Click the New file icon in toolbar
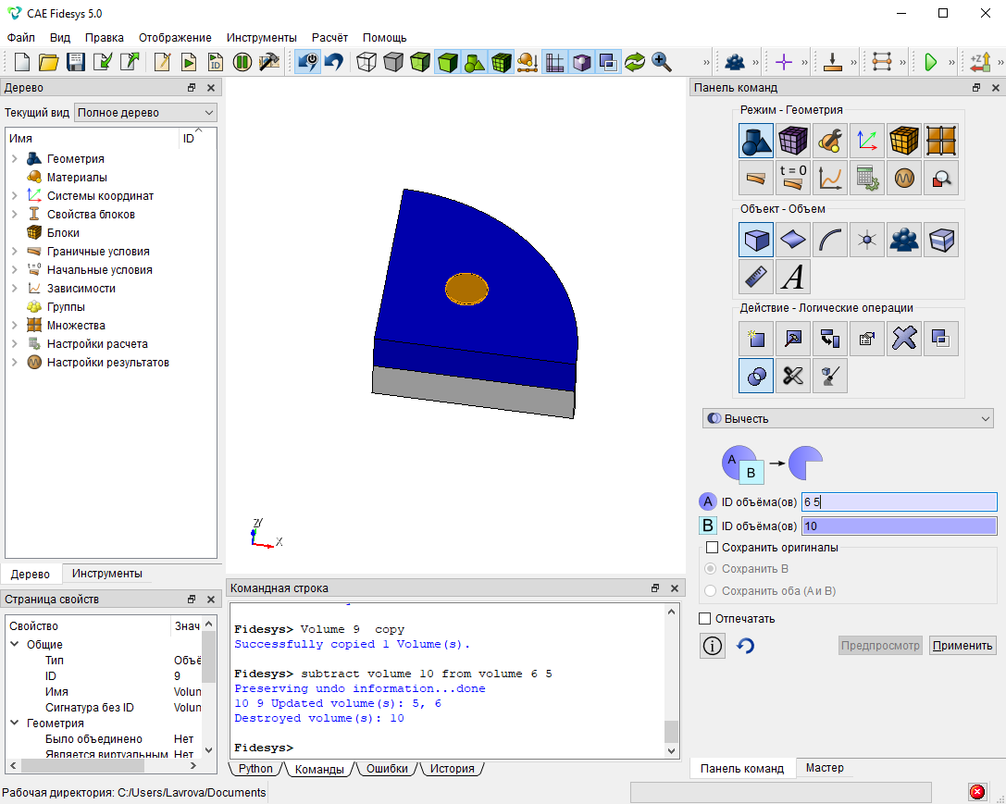The width and height of the screenshot is (1006, 804). [x=22, y=62]
